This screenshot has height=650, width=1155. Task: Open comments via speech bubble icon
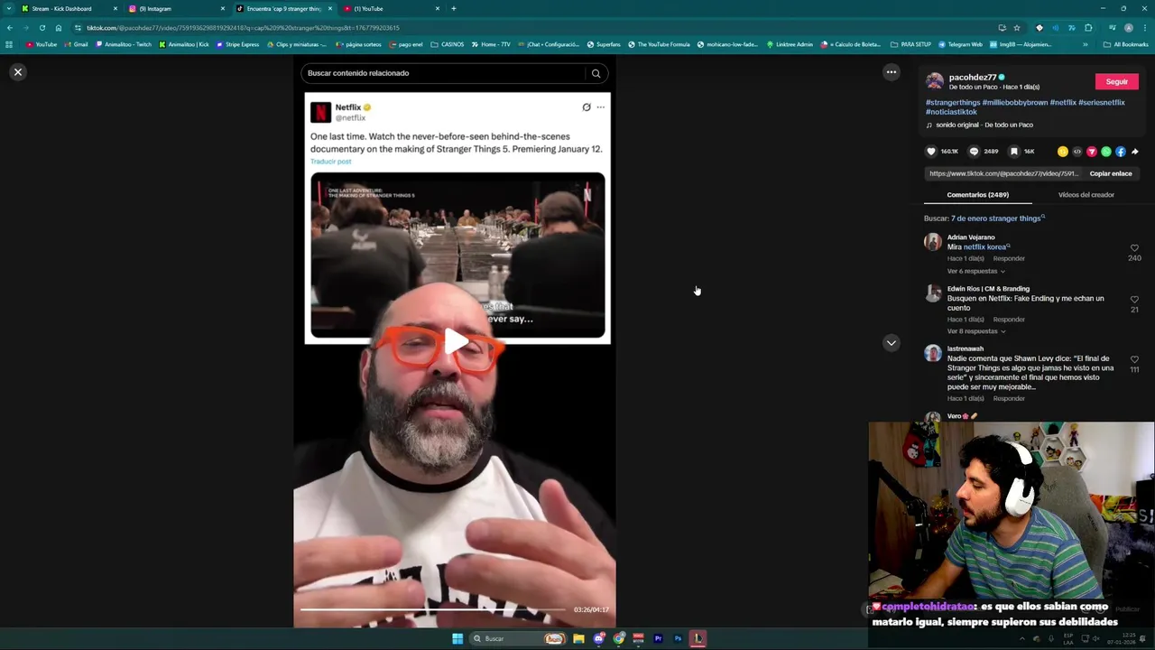(x=974, y=152)
